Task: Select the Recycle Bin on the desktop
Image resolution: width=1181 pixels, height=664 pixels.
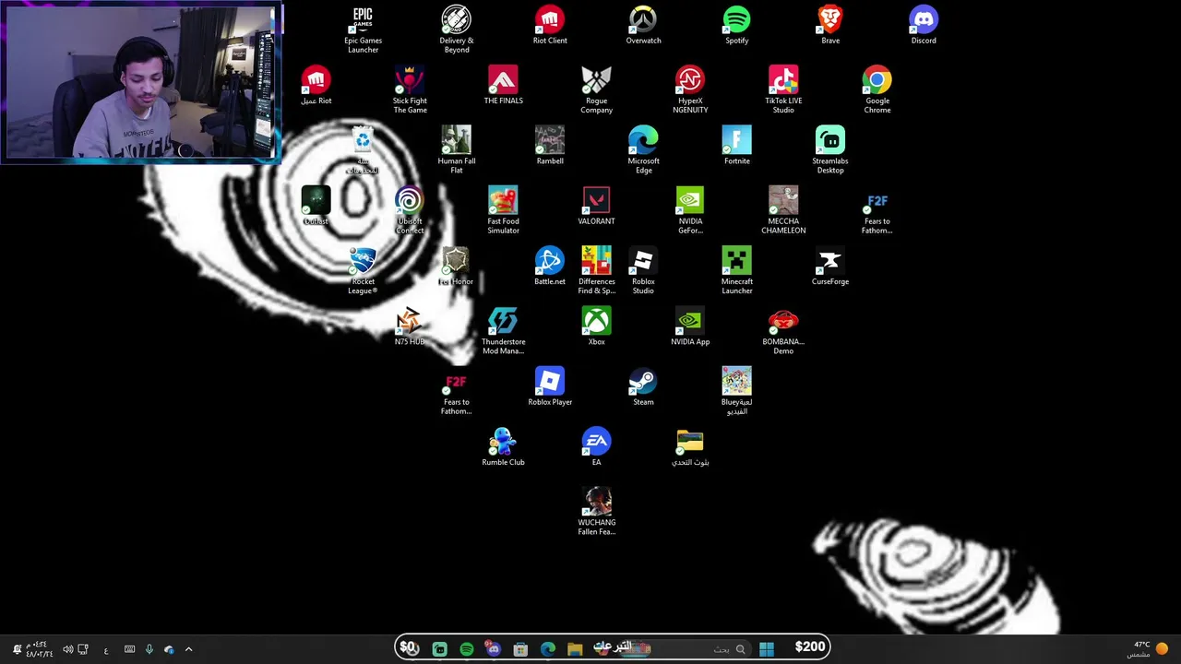Action: click(363, 149)
